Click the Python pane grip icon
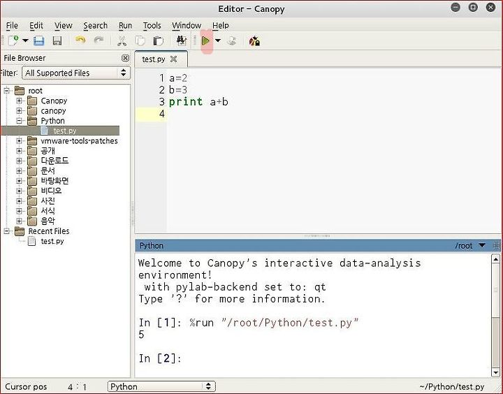This screenshot has height=394, width=503. point(496,246)
